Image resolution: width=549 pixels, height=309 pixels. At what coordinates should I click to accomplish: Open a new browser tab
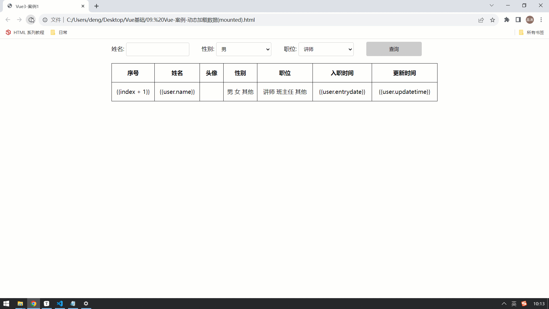coord(97,6)
